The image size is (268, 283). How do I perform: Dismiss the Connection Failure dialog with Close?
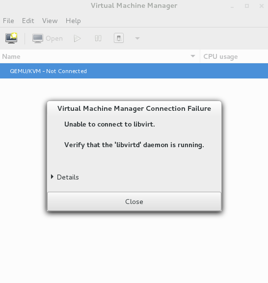coord(134,202)
